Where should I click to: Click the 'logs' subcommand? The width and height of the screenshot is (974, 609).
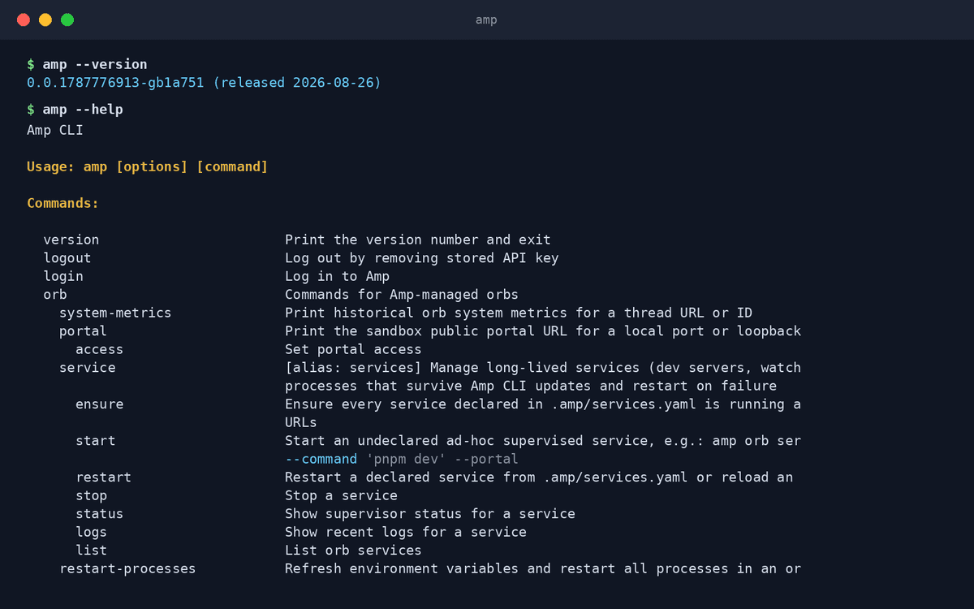click(91, 532)
